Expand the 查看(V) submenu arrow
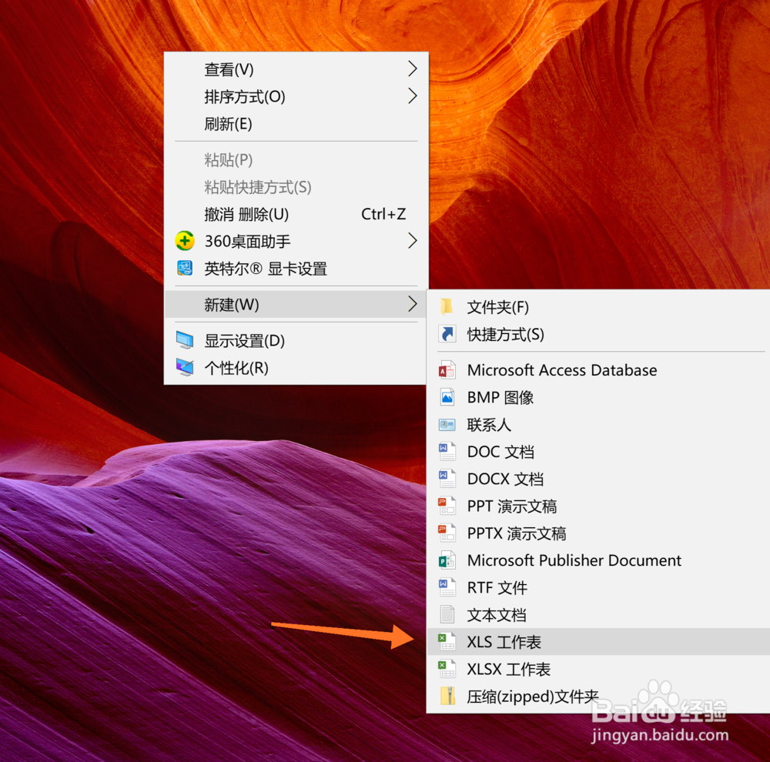The height and width of the screenshot is (762, 770). coord(413,69)
